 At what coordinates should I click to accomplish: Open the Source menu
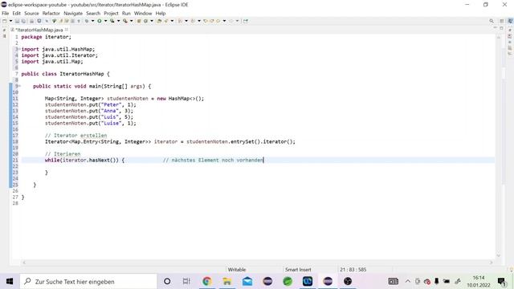click(x=31, y=14)
